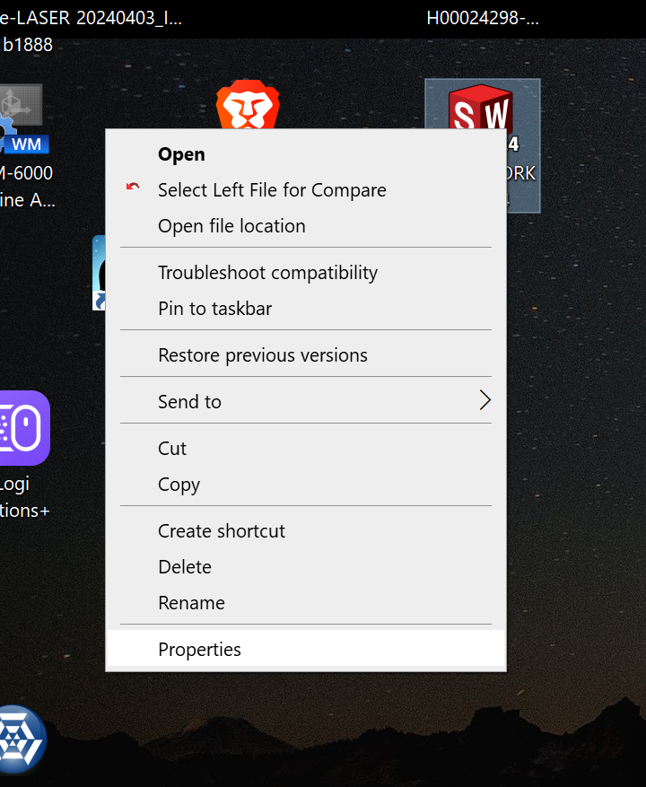The height and width of the screenshot is (787, 646).
Task: Open the Send to menu entry
Action: coord(189,402)
